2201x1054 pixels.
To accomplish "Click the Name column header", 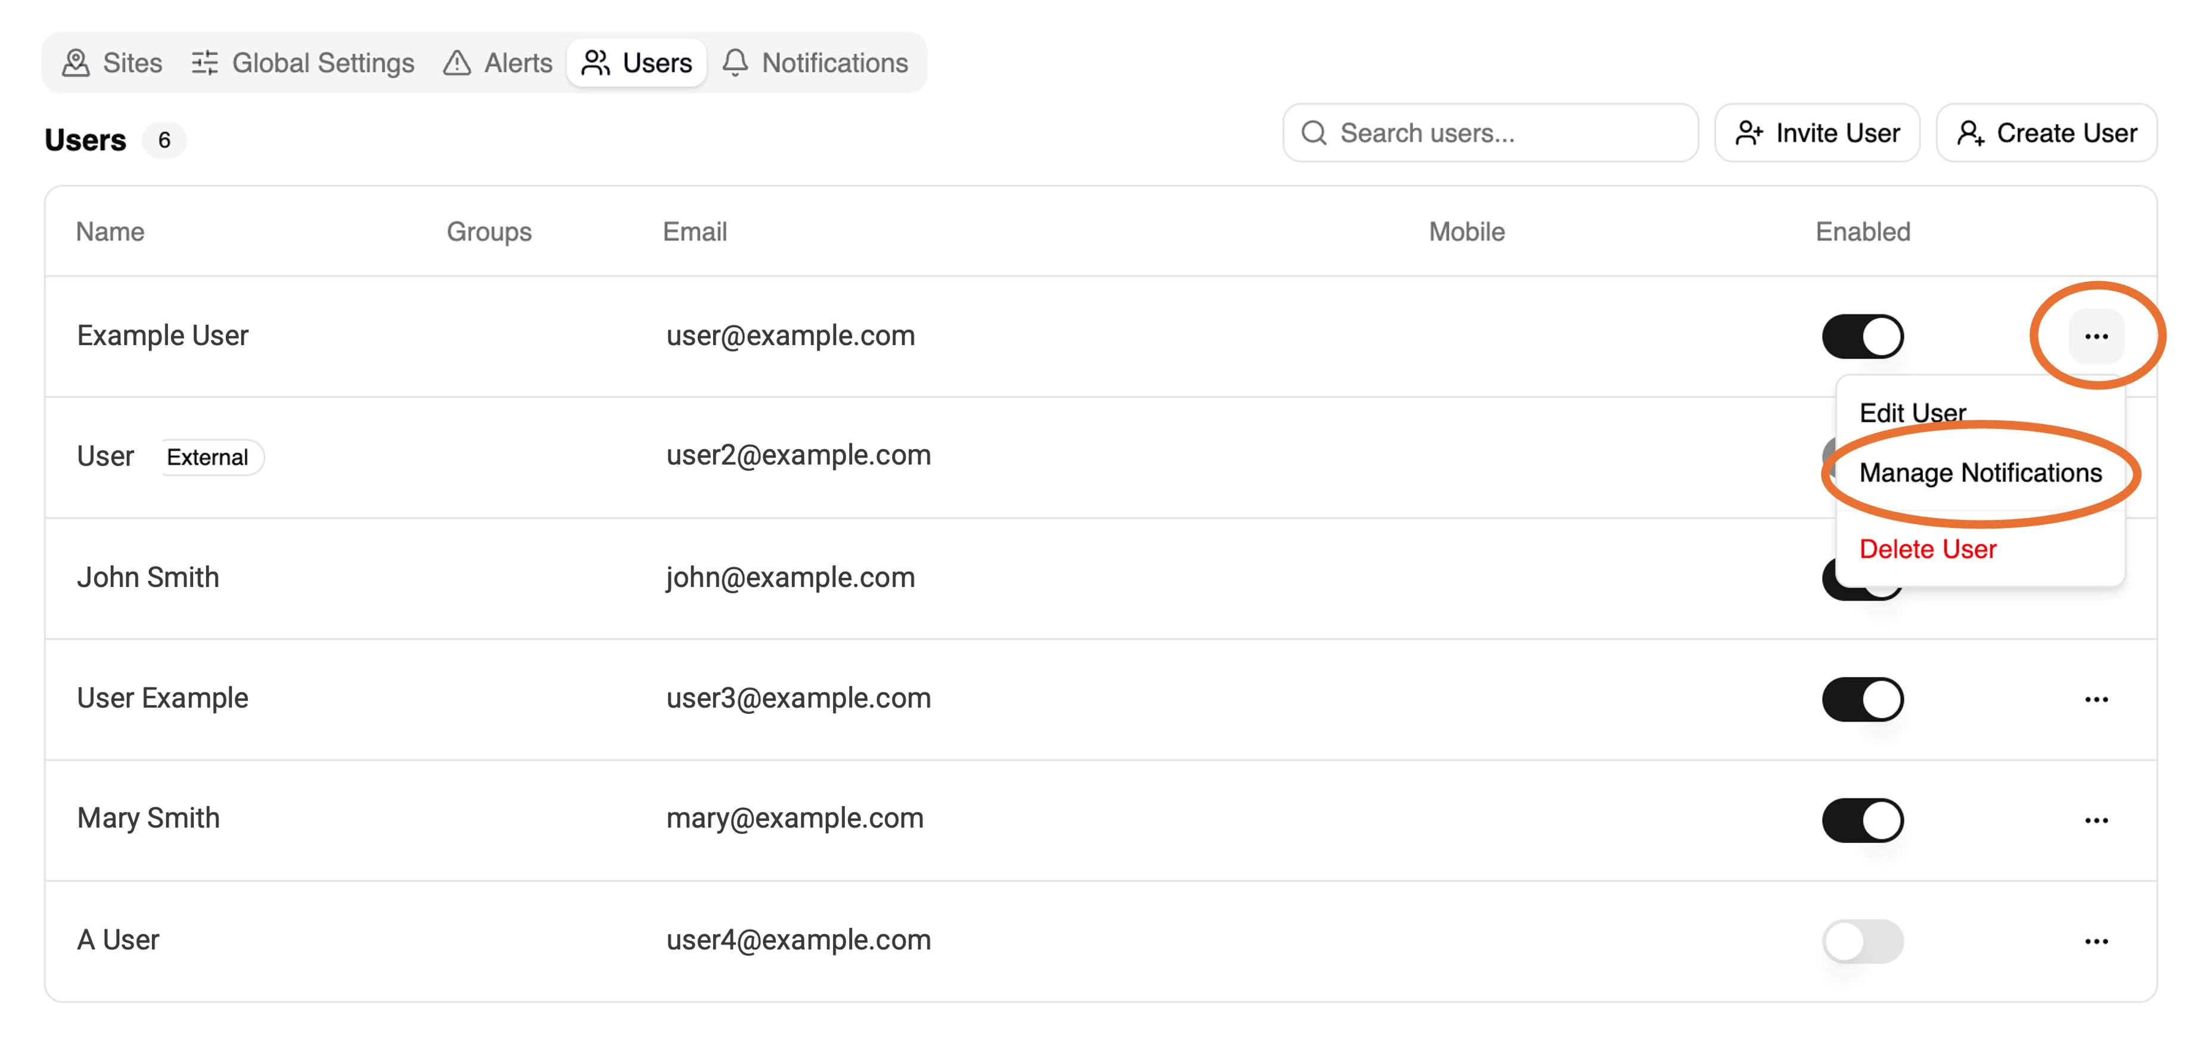I will pos(110,231).
